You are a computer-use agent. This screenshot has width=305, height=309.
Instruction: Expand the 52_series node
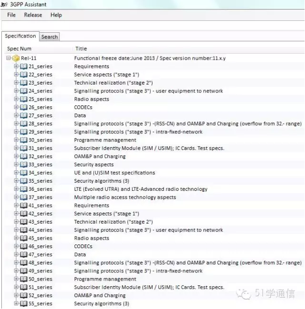[16, 295]
